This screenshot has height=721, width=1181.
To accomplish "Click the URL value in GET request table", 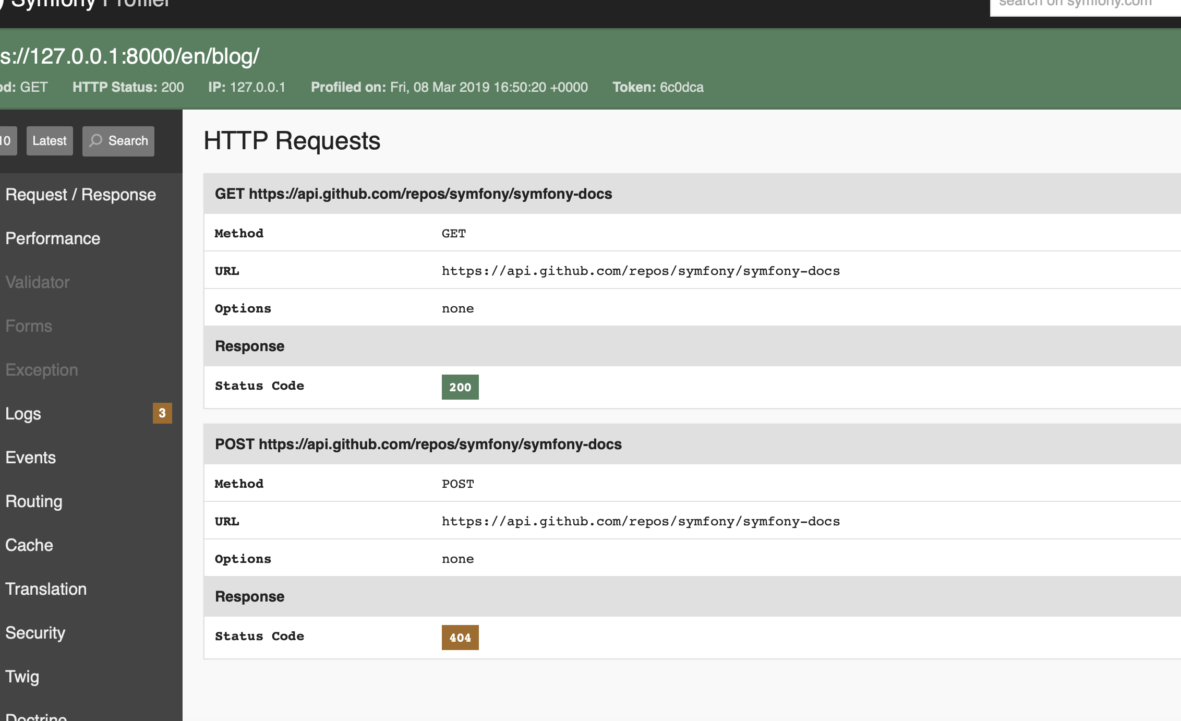I will (x=641, y=271).
